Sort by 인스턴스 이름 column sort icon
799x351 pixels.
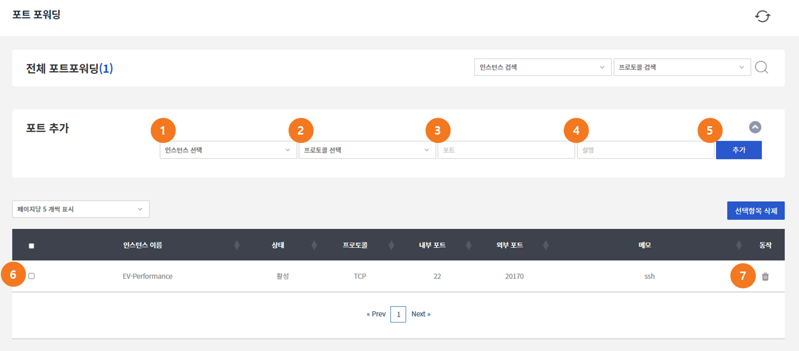pos(237,245)
